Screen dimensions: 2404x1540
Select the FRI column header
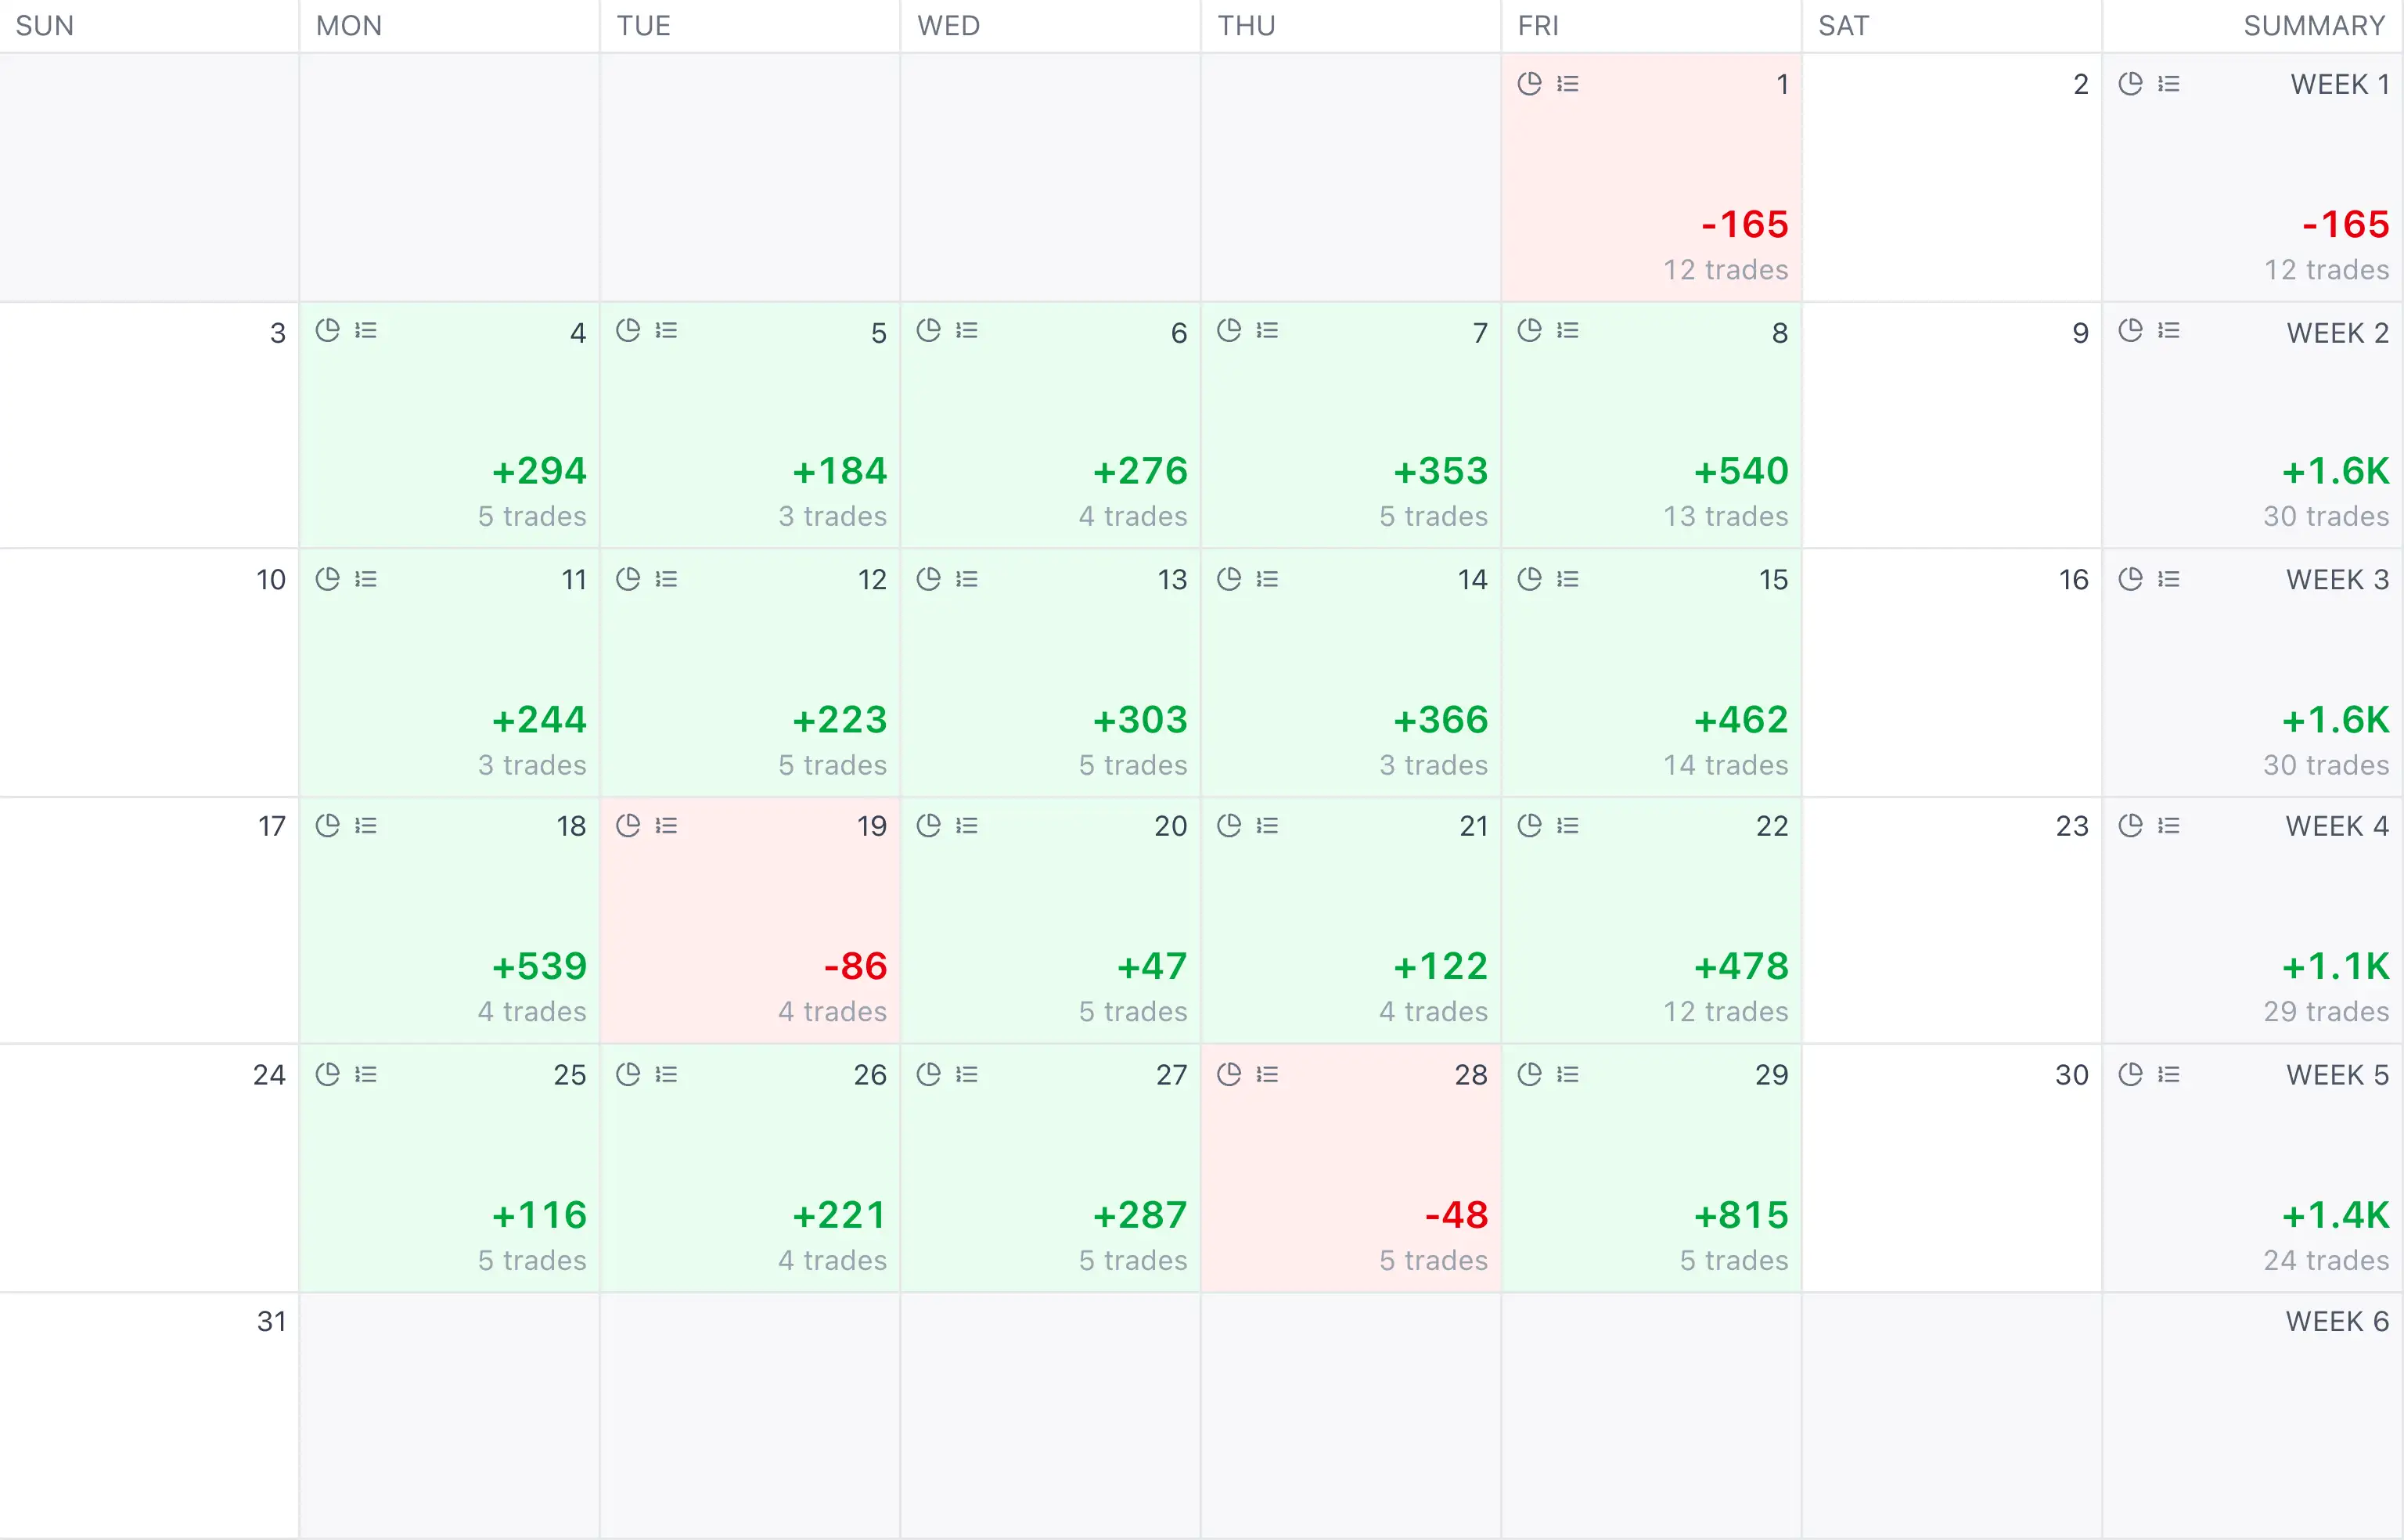1538,26
